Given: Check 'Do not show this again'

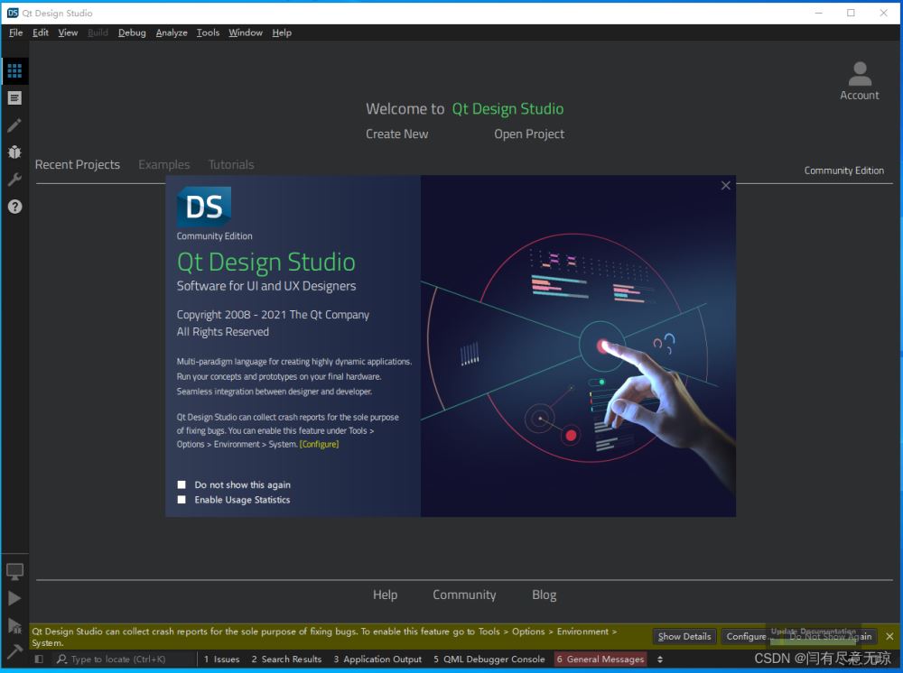Looking at the screenshot, I should tap(182, 484).
